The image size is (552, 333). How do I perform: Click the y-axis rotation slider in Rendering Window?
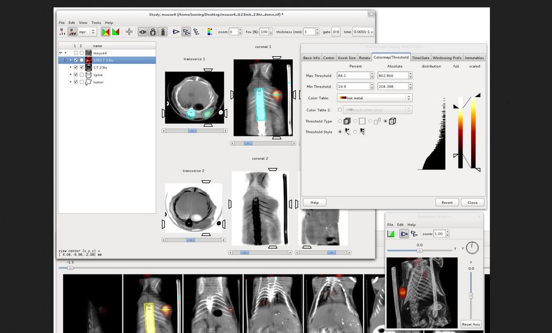420,251
